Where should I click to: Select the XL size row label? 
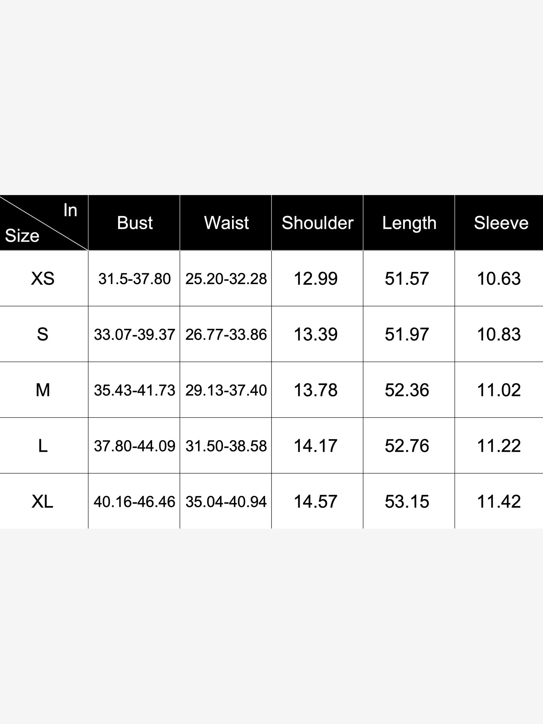[x=43, y=501]
